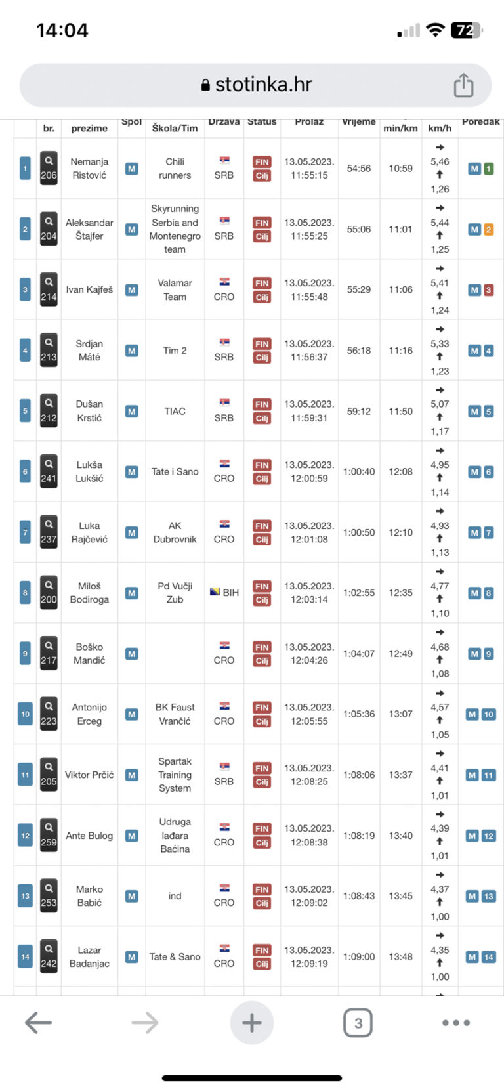Open the browser three-dots menu
504x1091 pixels.
point(456,1022)
